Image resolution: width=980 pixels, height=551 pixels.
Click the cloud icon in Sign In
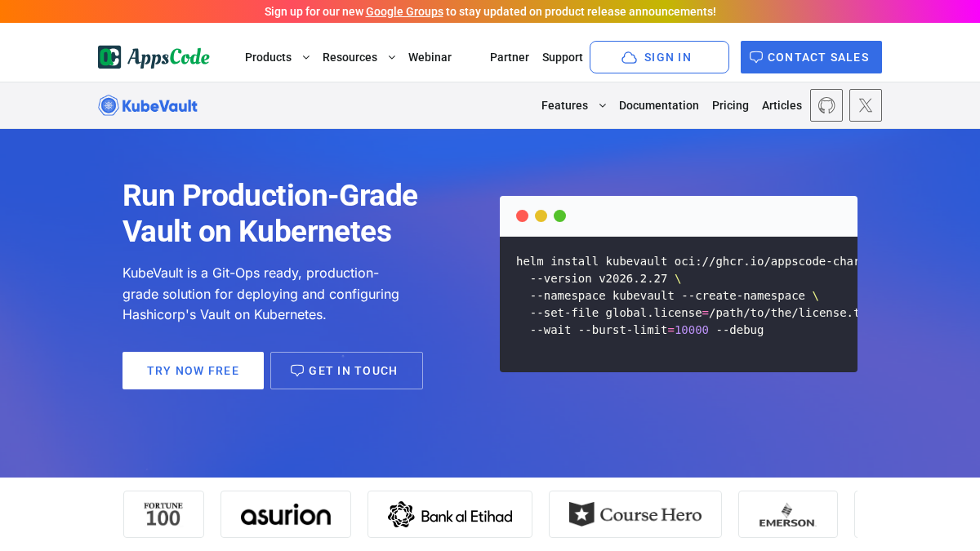click(x=629, y=57)
